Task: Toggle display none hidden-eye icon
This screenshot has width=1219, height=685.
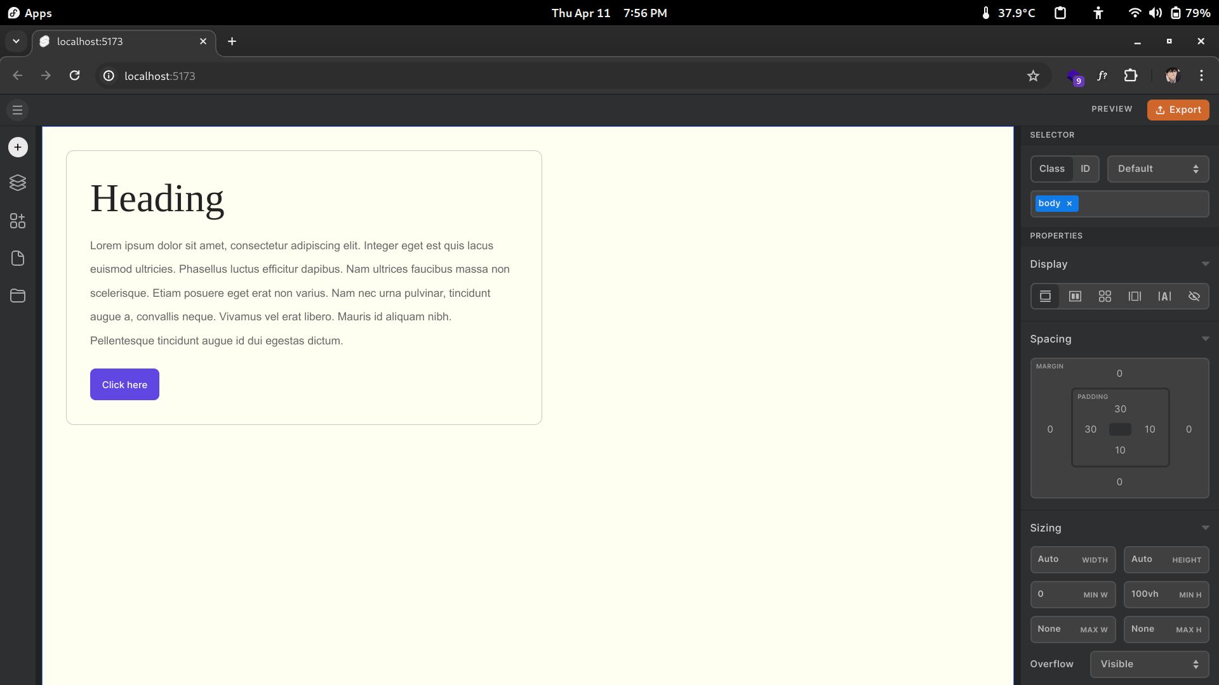Action: click(1194, 296)
